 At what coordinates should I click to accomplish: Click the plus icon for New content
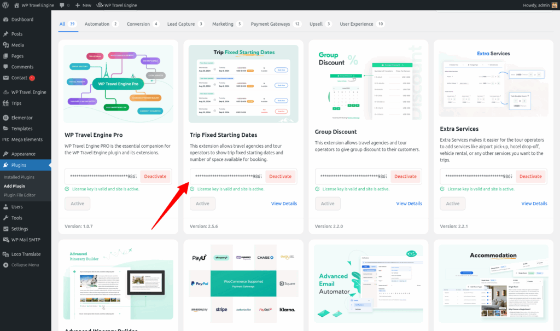[78, 5]
